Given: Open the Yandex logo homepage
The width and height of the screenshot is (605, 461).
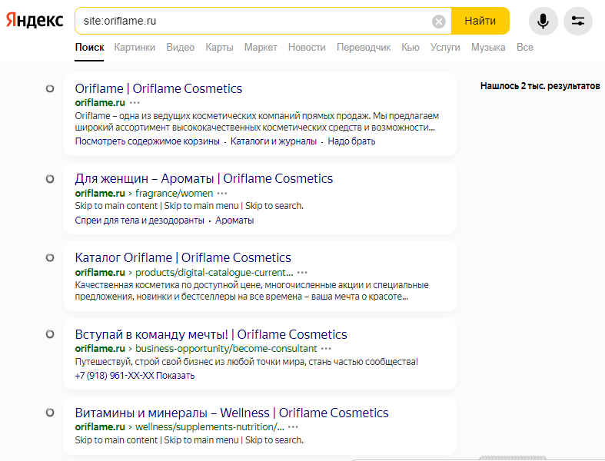Looking at the screenshot, I should coord(35,20).
